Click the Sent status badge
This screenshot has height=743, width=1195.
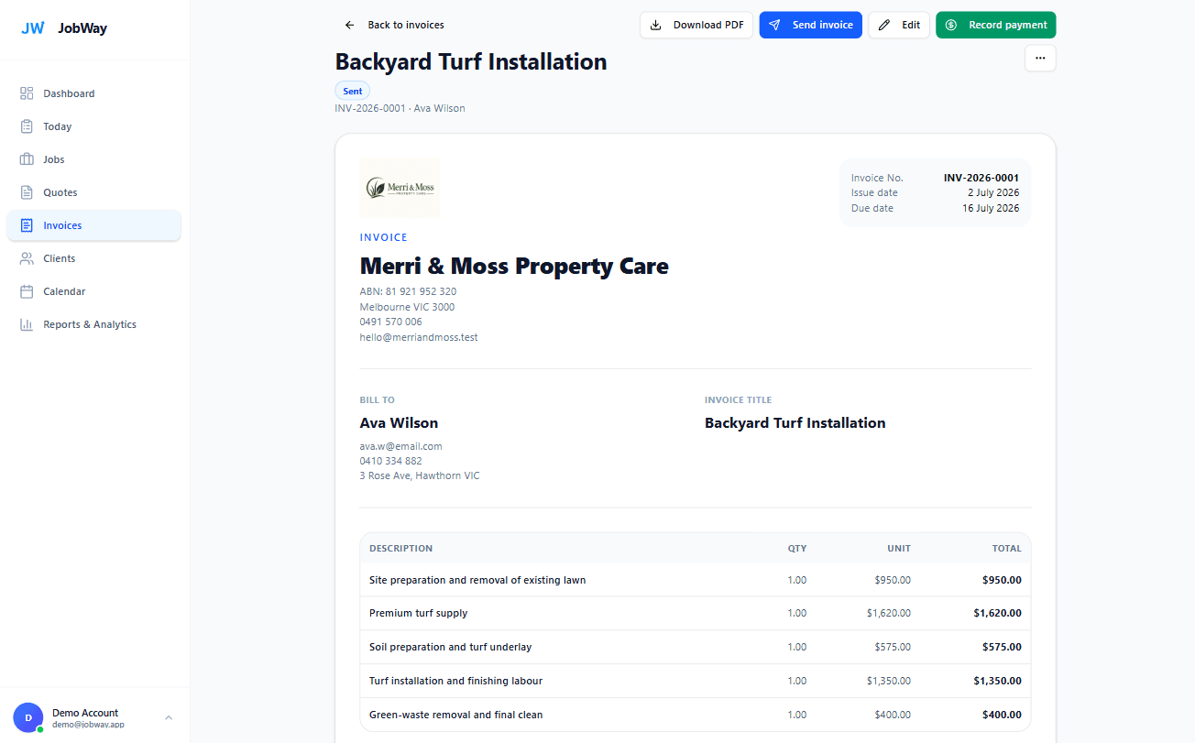coord(353,91)
